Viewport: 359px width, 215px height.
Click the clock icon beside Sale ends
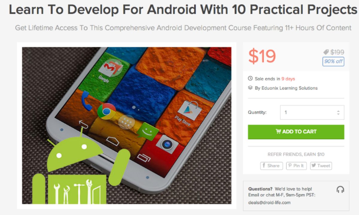click(250, 79)
